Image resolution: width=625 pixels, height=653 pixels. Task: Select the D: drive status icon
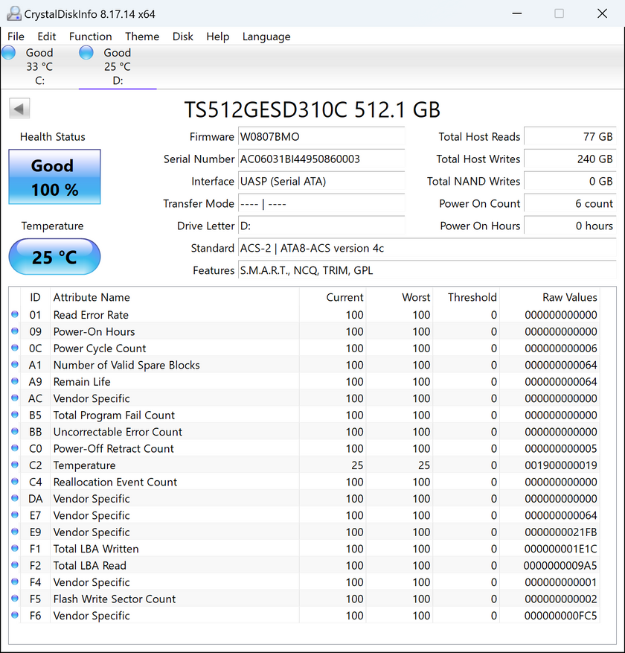tap(86, 53)
